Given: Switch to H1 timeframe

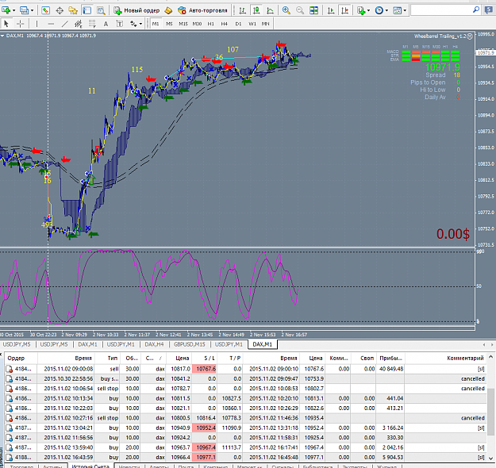Looking at the screenshot, I should [210, 24].
